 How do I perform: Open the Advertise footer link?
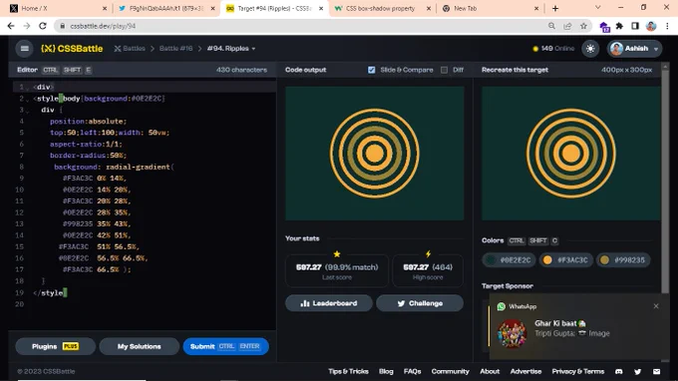pos(525,371)
